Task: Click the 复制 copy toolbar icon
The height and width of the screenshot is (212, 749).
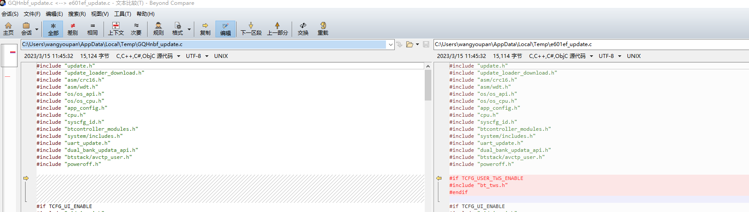Action: click(205, 29)
